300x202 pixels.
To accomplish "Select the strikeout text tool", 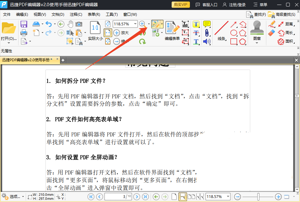I will (x=196, y=33).
